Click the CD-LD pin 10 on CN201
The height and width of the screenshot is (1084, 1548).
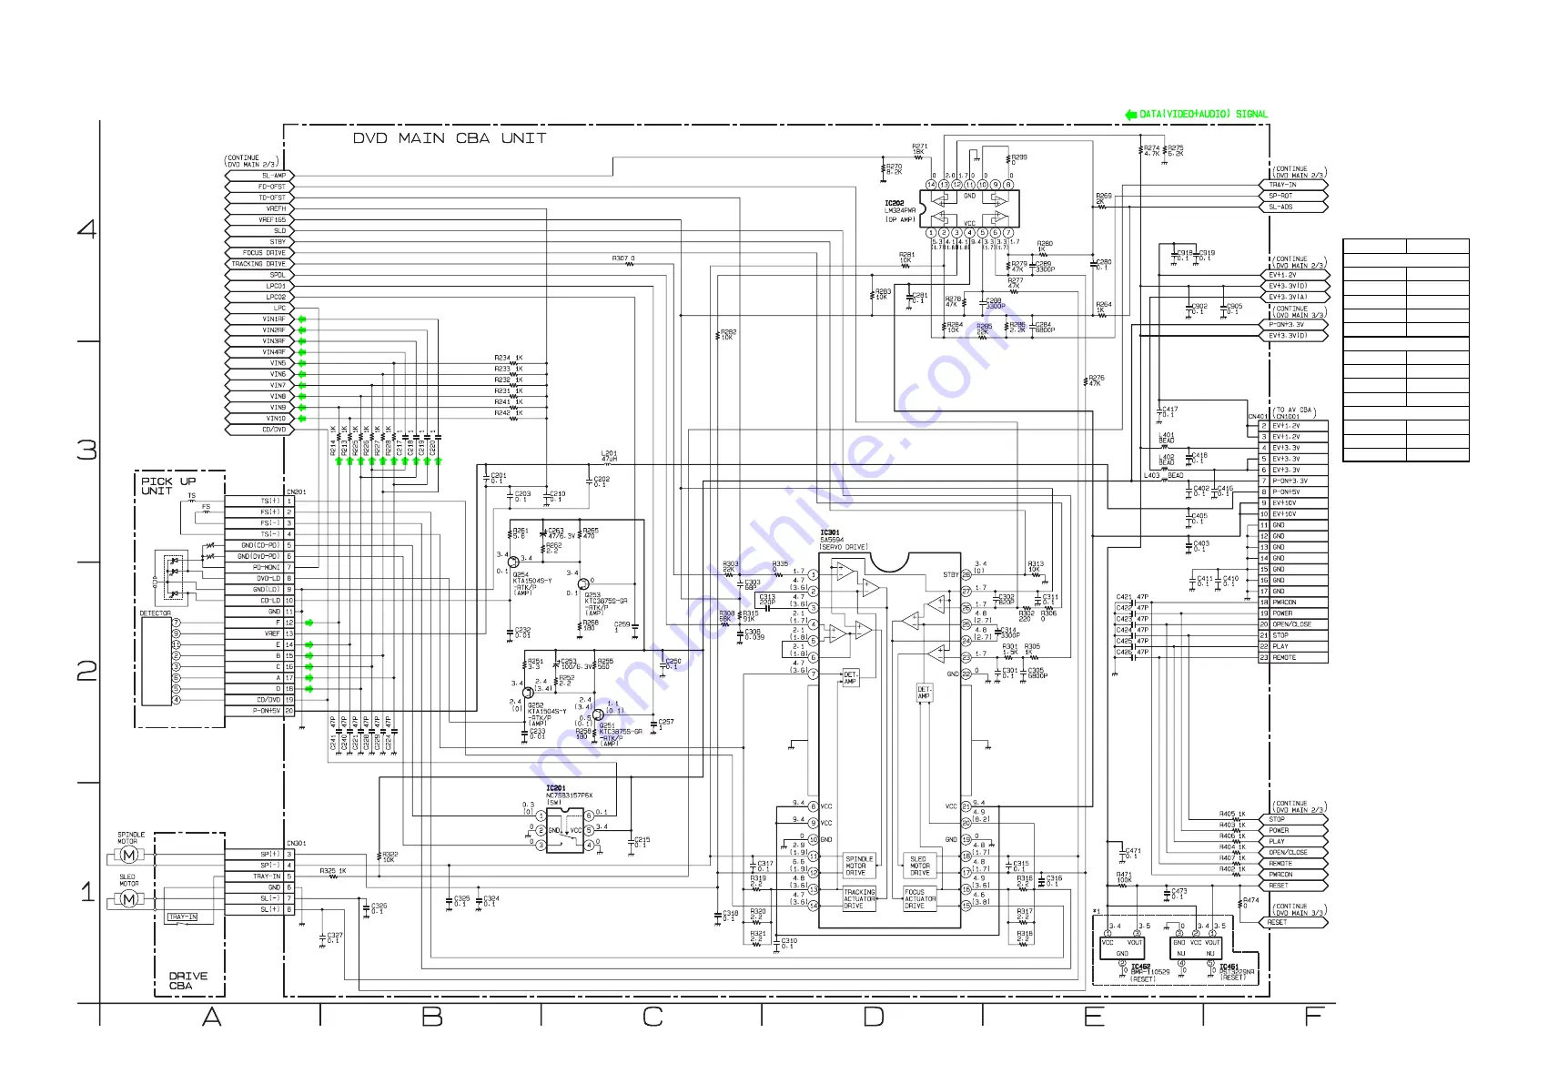tap(259, 601)
